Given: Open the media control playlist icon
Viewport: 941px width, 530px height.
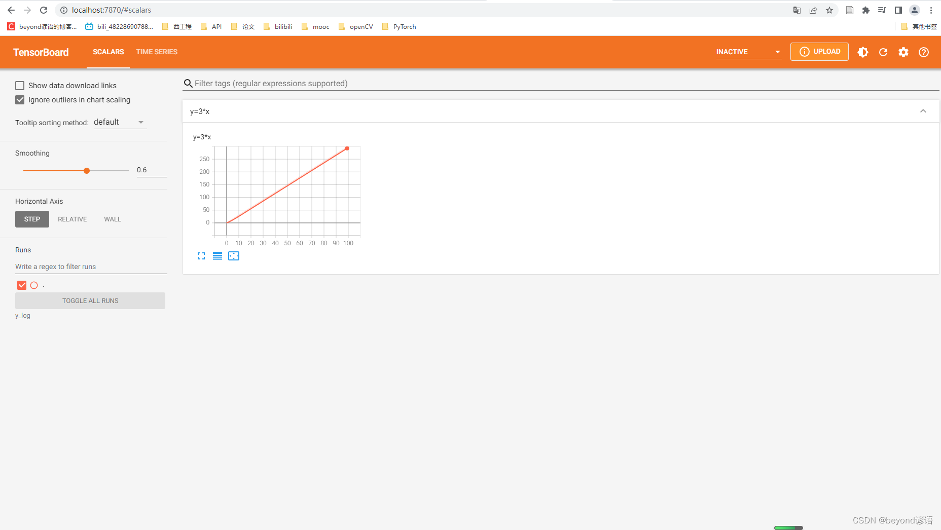Looking at the screenshot, I should 882,10.
